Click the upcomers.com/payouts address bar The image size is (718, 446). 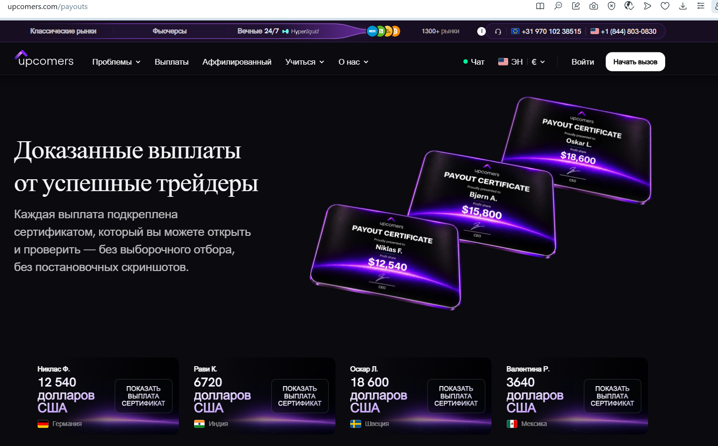point(48,7)
